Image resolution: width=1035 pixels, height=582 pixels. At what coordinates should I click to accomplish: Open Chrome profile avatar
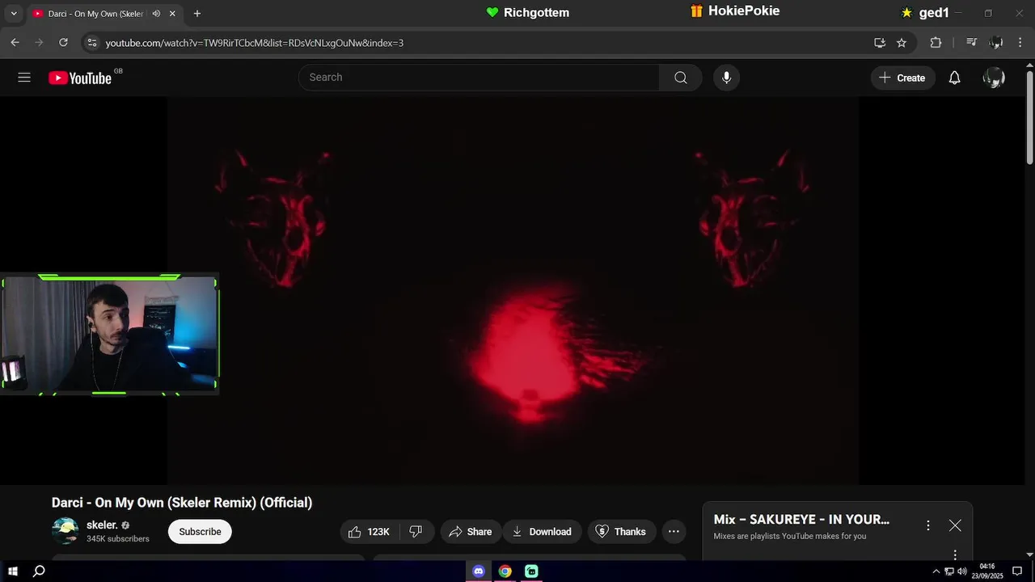tap(996, 42)
